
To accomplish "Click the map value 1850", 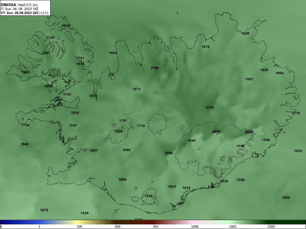I will 286,198.
